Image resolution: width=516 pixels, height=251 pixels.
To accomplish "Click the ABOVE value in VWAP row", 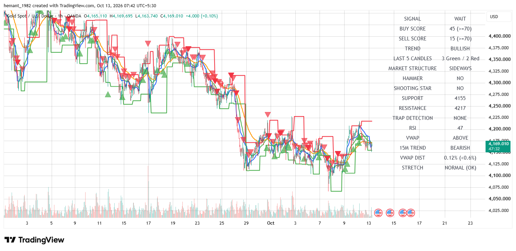I will pyautogui.click(x=460, y=138).
